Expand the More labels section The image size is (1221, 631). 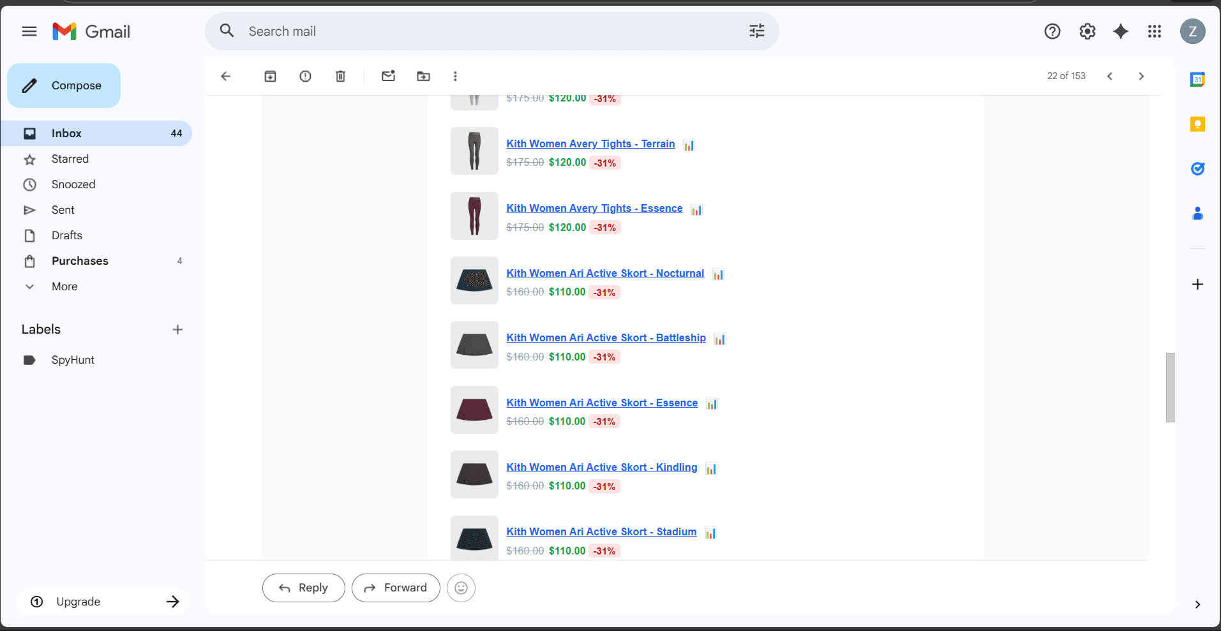64,286
